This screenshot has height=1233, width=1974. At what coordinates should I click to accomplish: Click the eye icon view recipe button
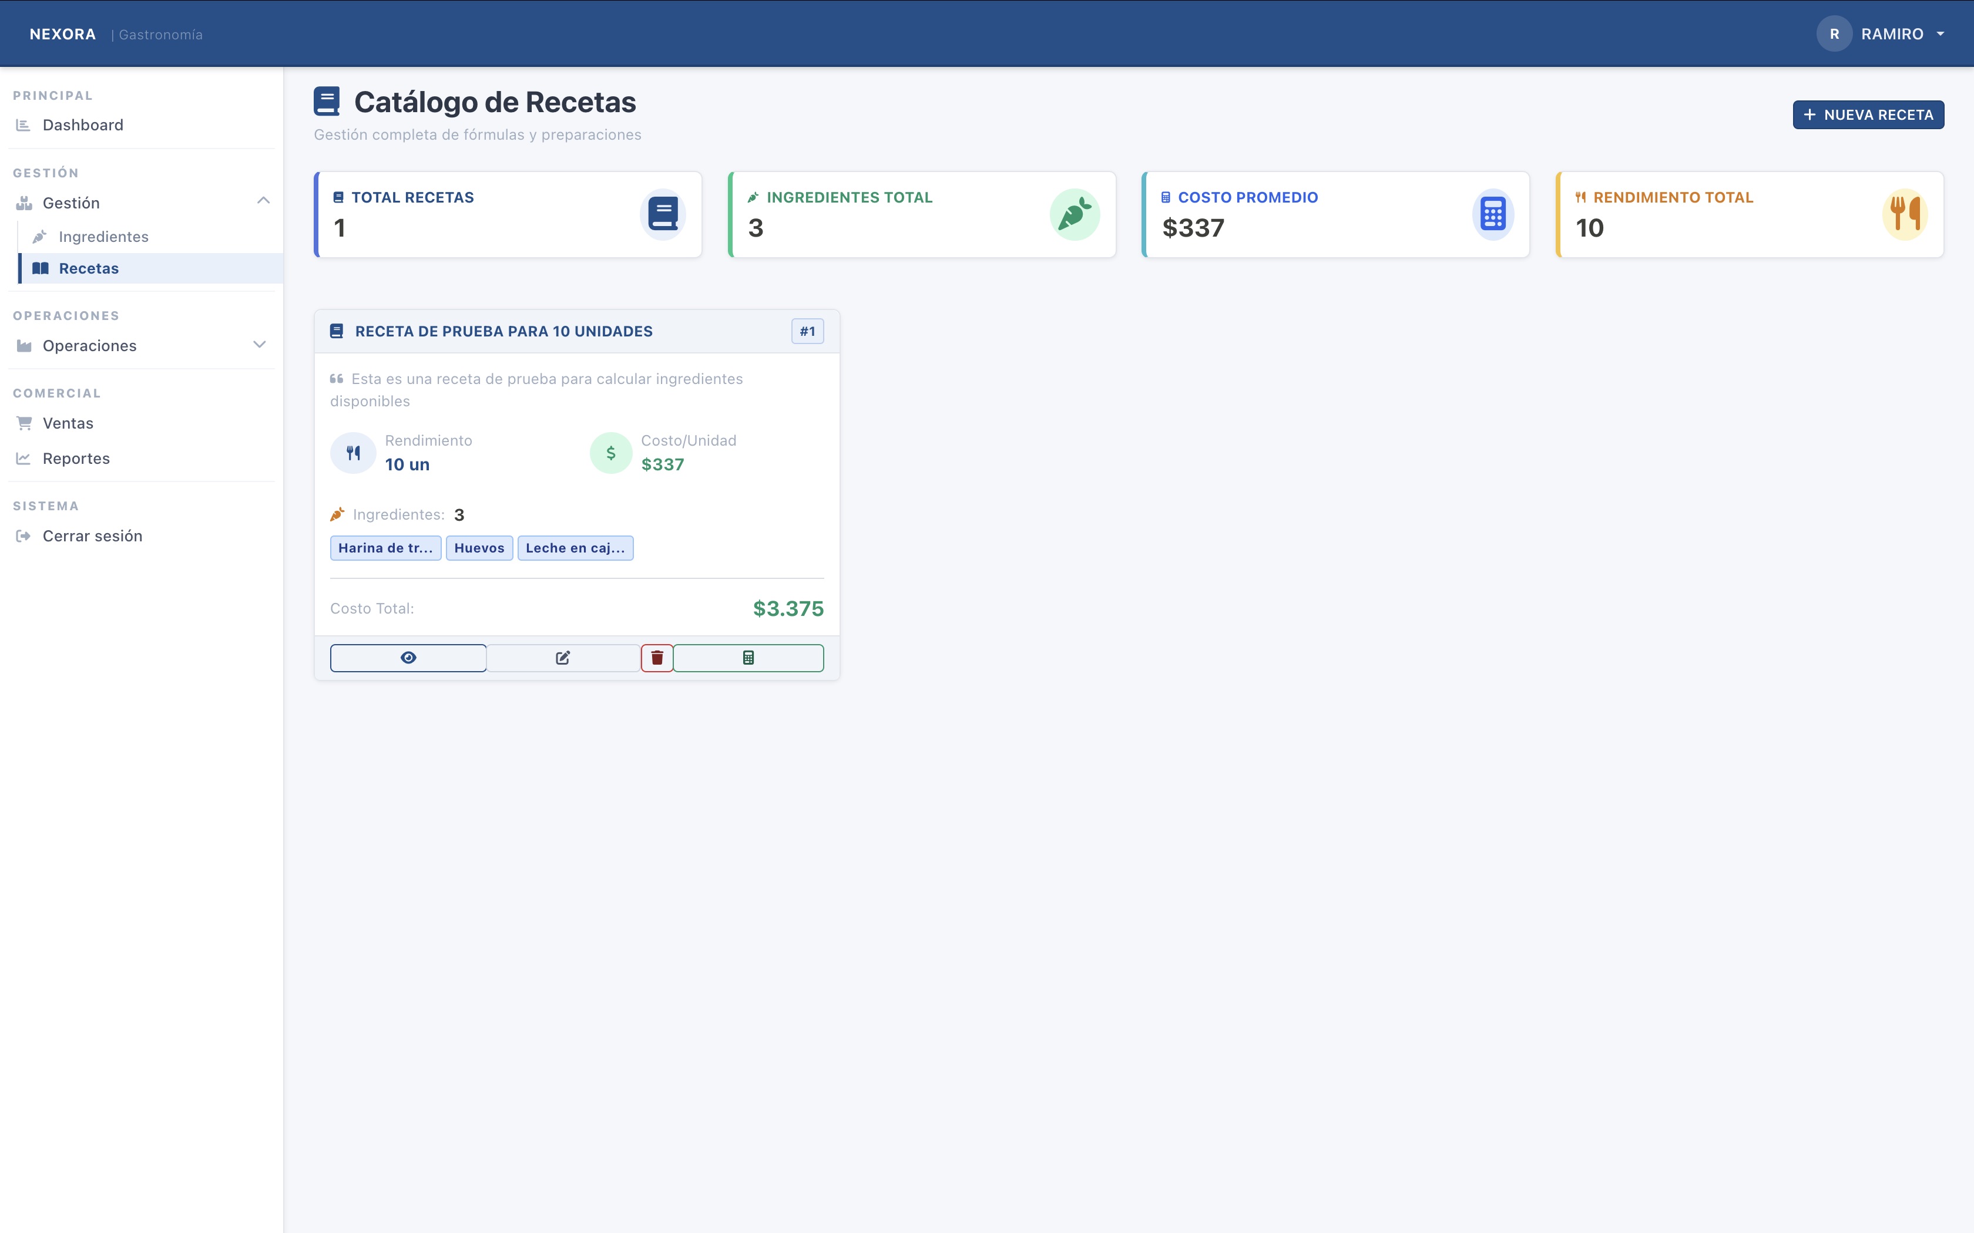click(408, 658)
